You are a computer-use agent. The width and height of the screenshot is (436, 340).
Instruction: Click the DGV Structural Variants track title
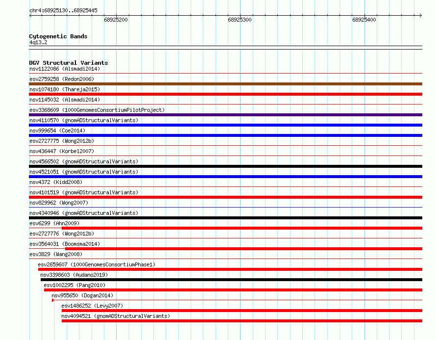[69, 63]
